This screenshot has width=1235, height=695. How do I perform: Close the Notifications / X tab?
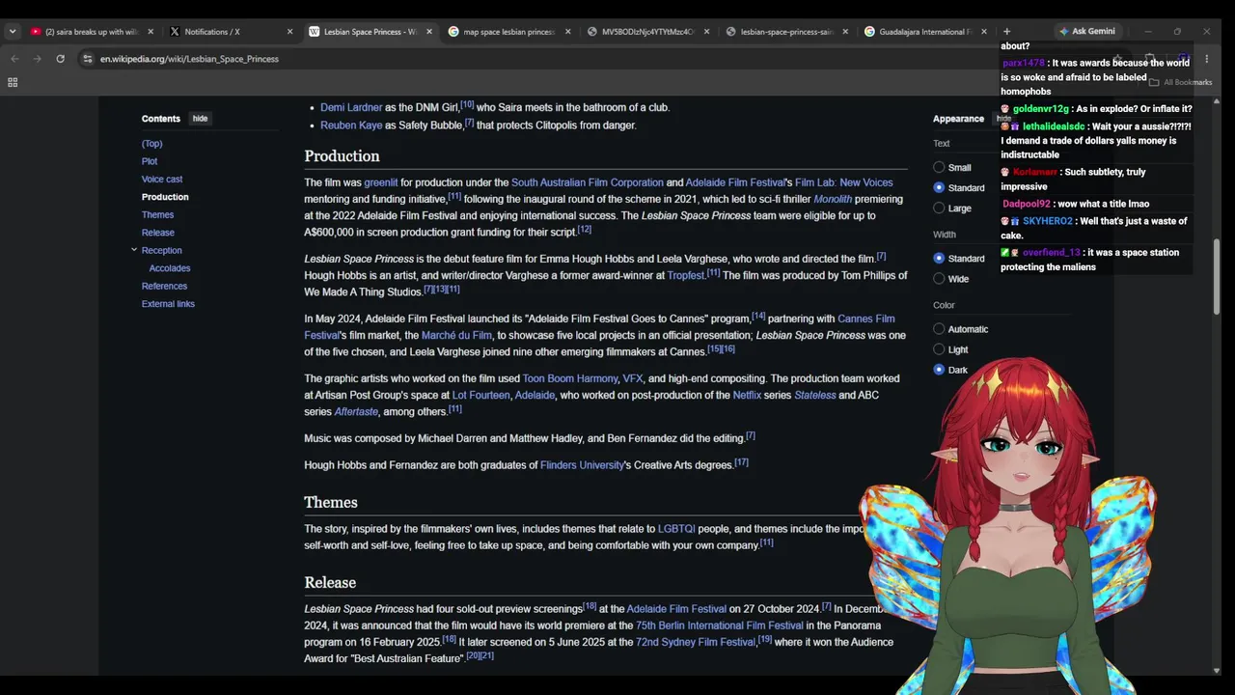click(x=289, y=32)
